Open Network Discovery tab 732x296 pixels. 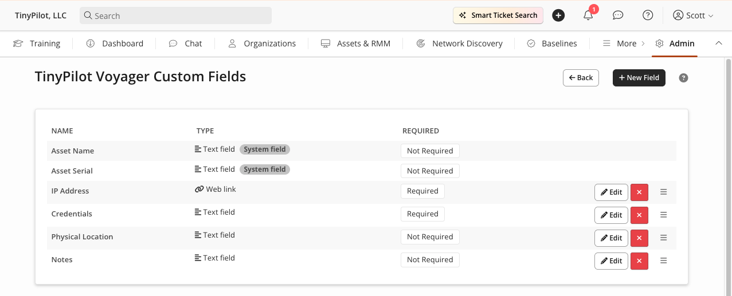(x=459, y=44)
